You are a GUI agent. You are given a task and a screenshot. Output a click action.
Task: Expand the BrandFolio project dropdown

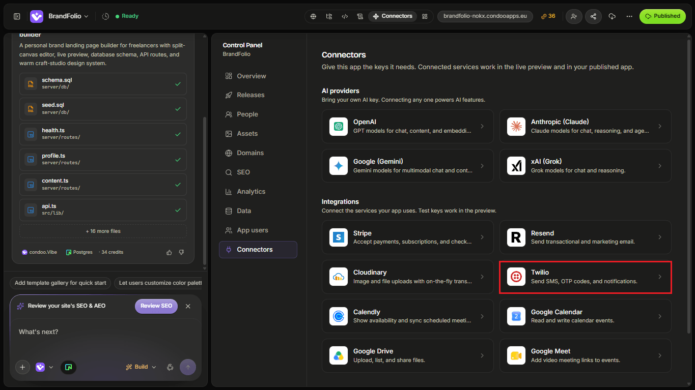click(x=69, y=16)
